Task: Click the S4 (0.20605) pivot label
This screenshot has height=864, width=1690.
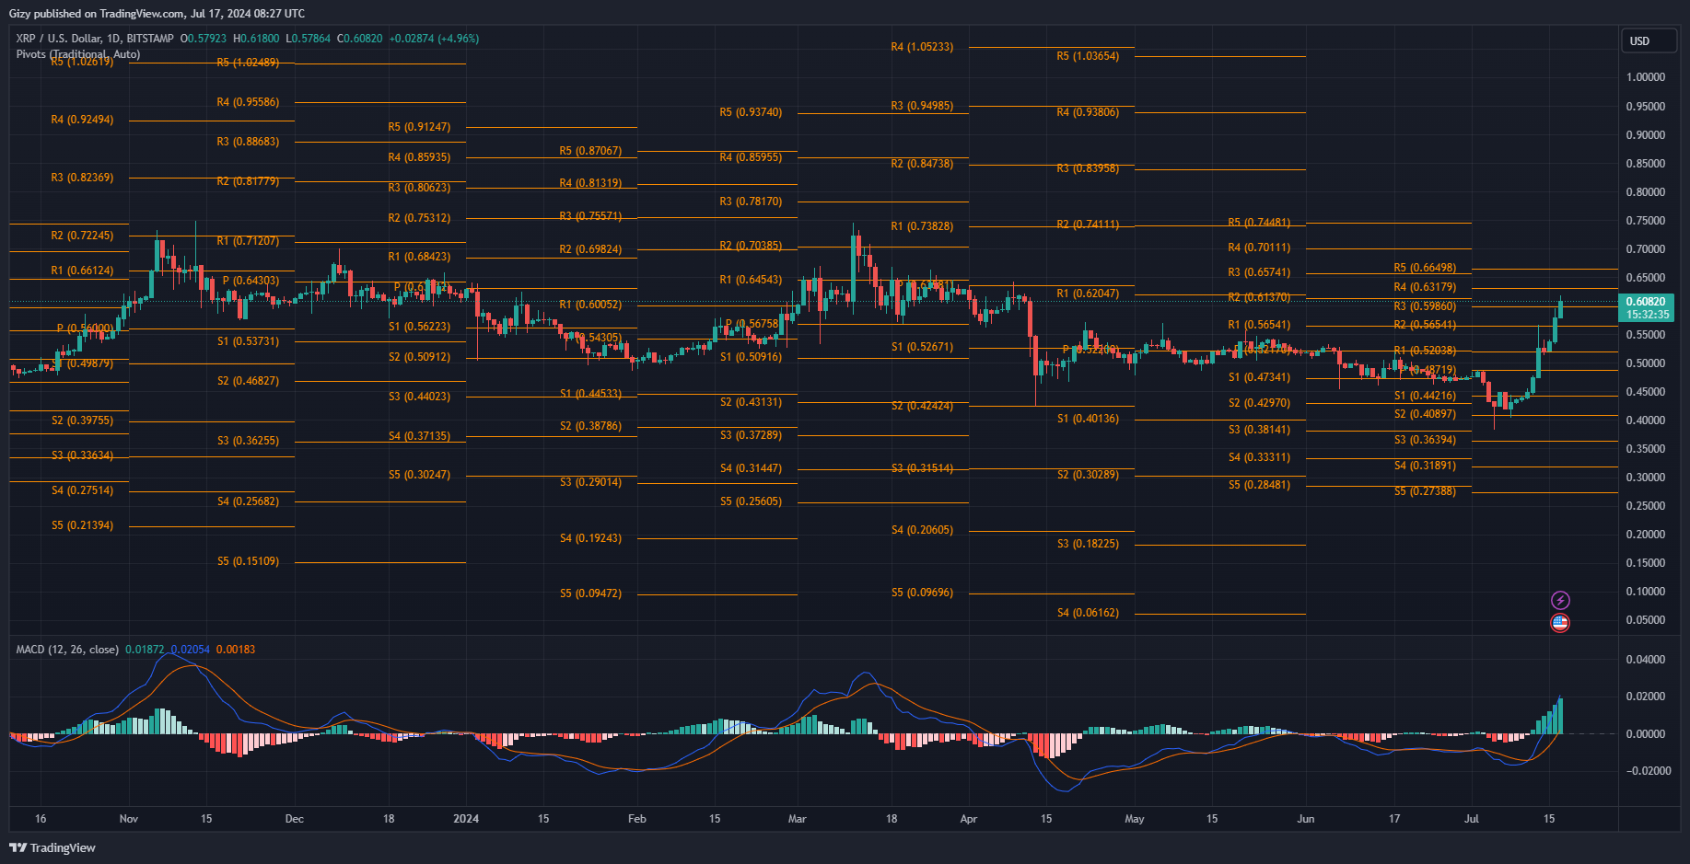Action: tap(922, 530)
